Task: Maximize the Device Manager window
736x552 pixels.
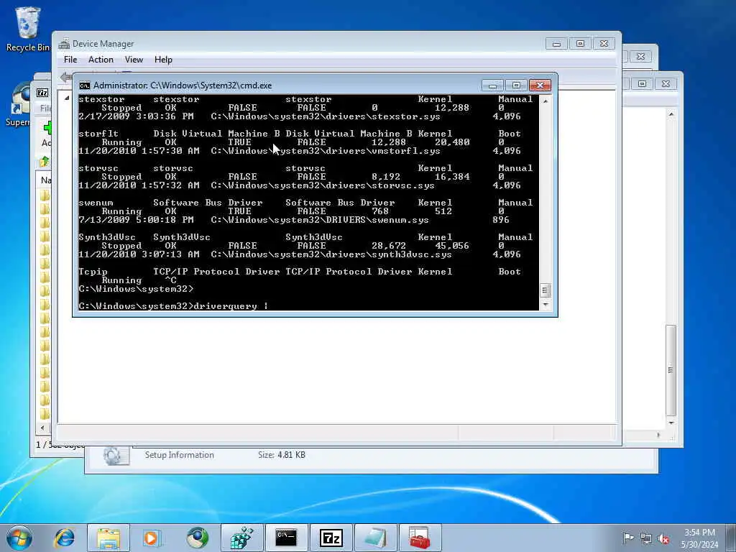Action: [580, 44]
